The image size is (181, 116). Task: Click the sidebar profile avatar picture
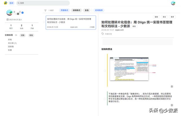[9, 13]
